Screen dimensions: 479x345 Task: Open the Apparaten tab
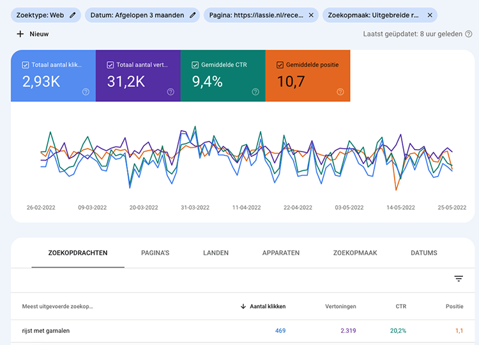(280, 253)
